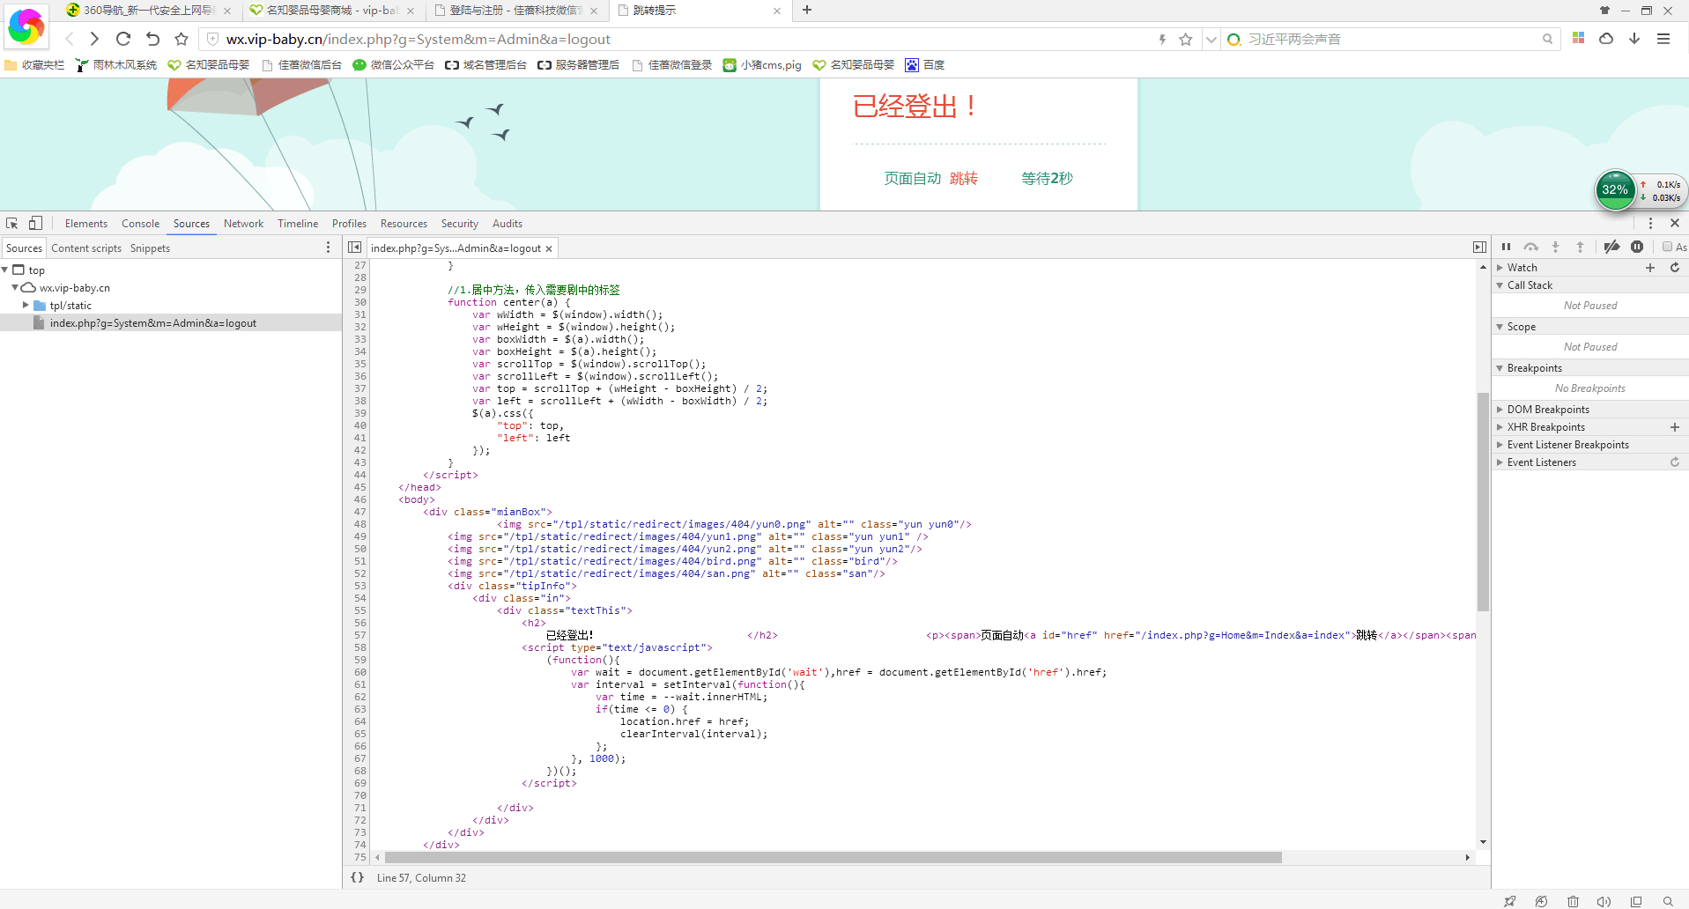The width and height of the screenshot is (1689, 909).
Task: Open the Snippets pane
Action: (150, 248)
